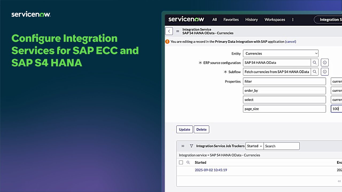Open the list menu of Job Trackers
Screen dimensions: 342x192
pyautogui.click(x=183, y=146)
